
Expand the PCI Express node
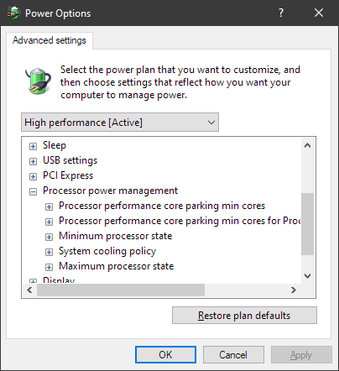(x=33, y=176)
